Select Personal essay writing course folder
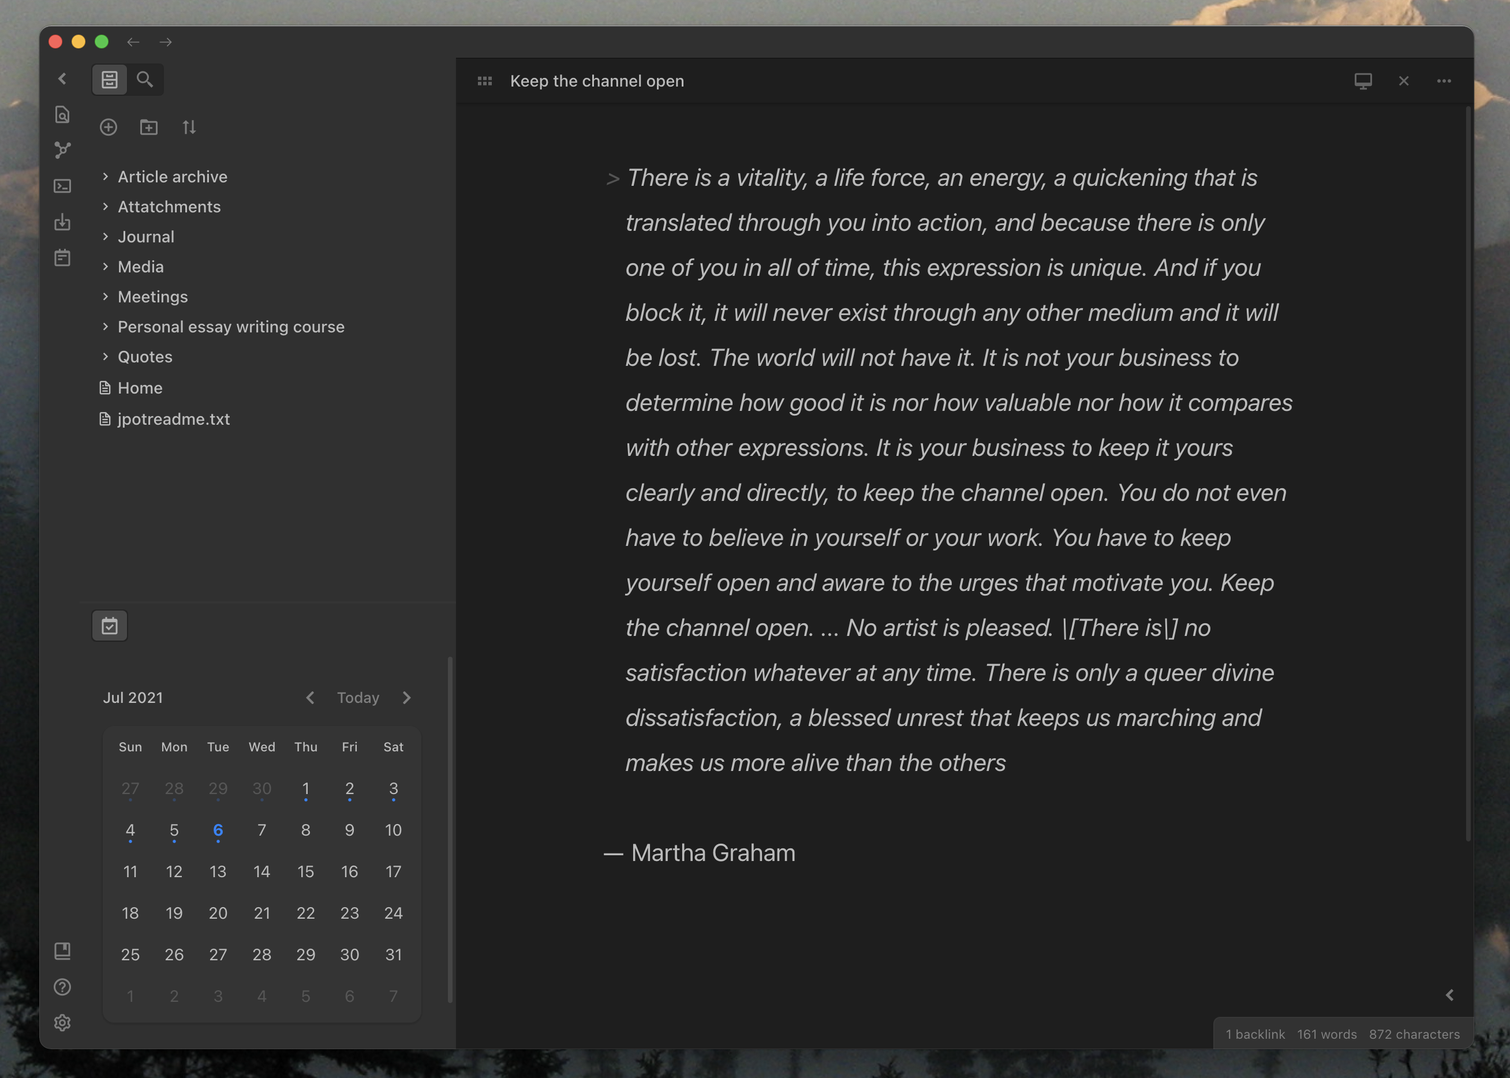Screen dimensions: 1510x1078 click(x=231, y=327)
